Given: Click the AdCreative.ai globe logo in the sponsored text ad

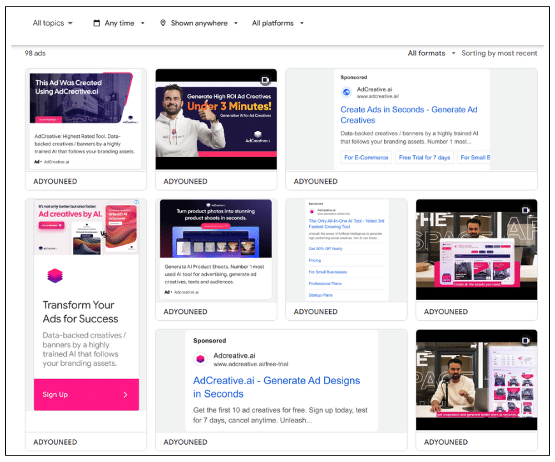Looking at the screenshot, I should [x=345, y=91].
